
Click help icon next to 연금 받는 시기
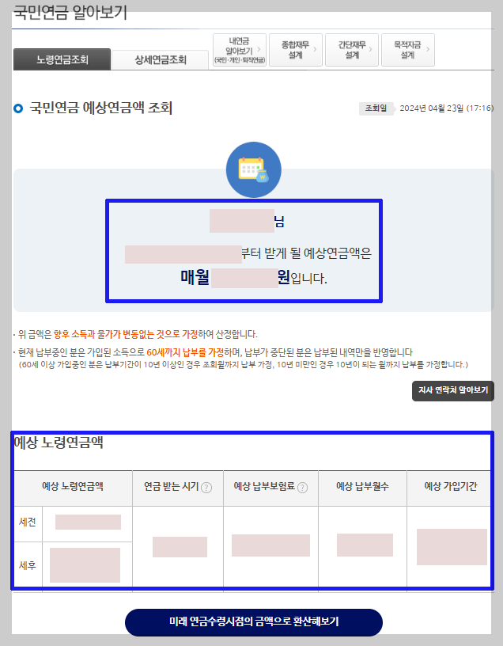(206, 488)
